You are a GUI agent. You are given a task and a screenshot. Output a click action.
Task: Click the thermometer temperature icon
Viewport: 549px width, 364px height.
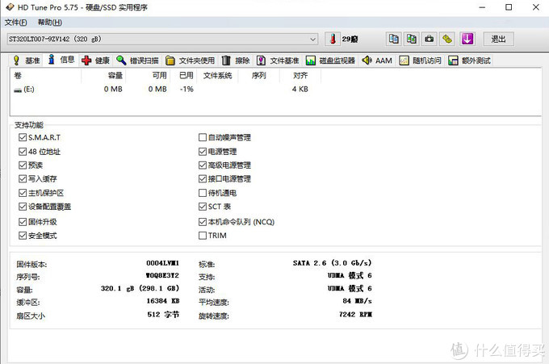click(x=333, y=39)
